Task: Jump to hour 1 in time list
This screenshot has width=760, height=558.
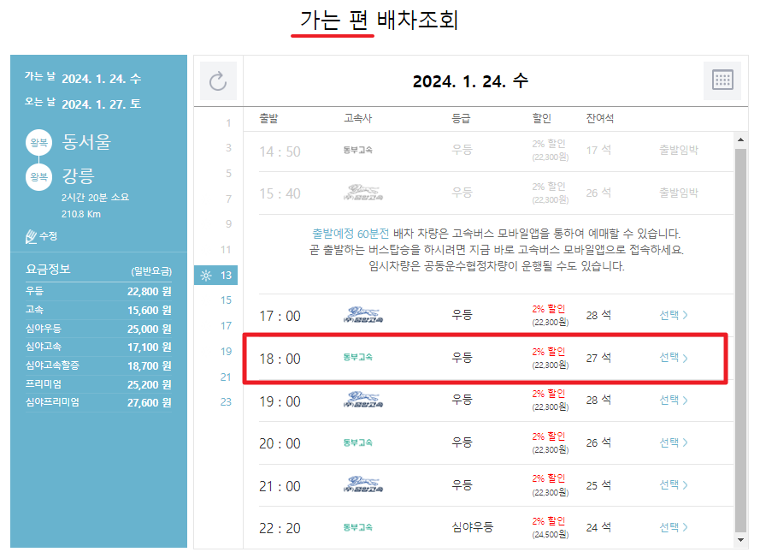Action: point(228,123)
